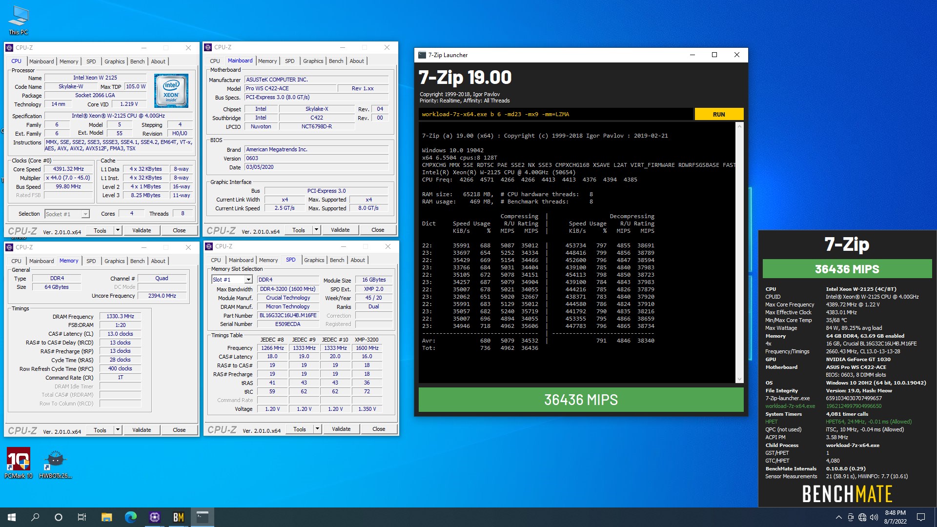Open File Explorer from taskbar
Image resolution: width=937 pixels, height=527 pixels.
[106, 517]
